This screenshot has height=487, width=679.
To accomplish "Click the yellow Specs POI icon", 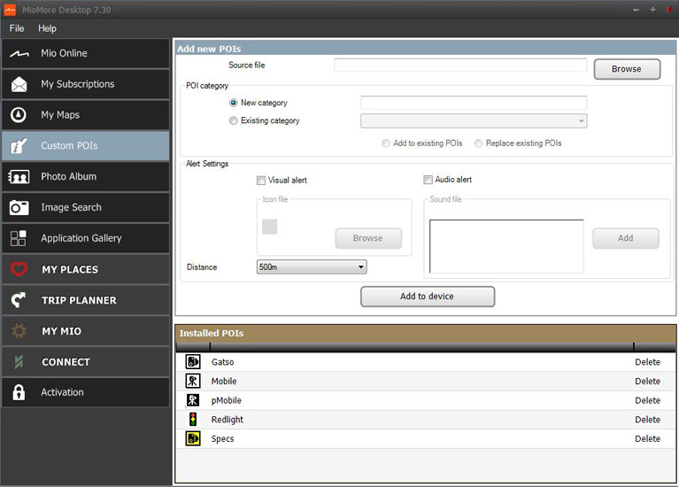I will coord(193,438).
